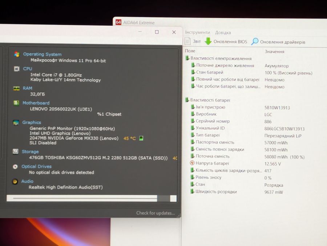The image size is (327, 246).
Task: Click the NVIDIA GeForce MX330 entry
Action: coord(74,138)
